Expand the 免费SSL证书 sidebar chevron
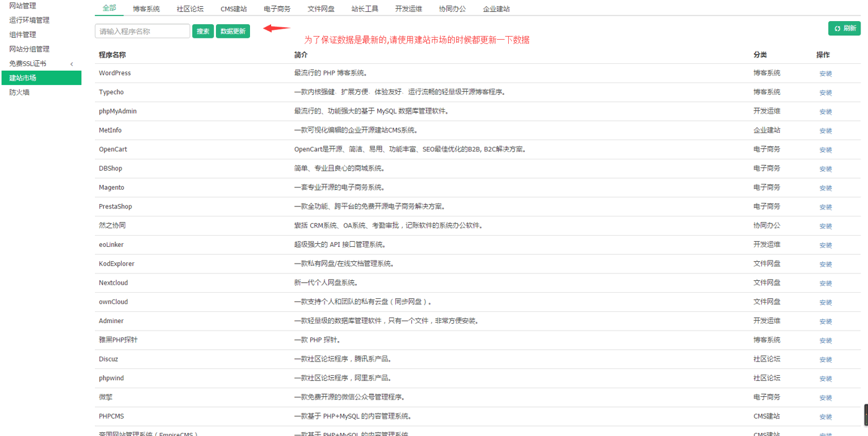This screenshot has height=436, width=868. (x=72, y=64)
